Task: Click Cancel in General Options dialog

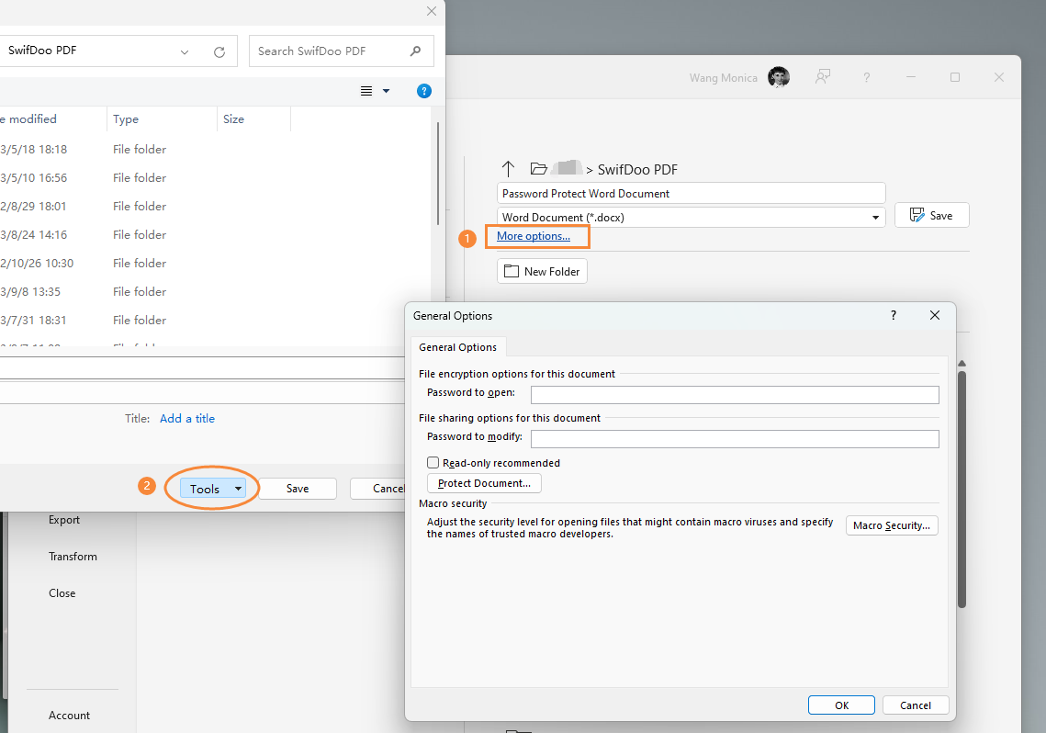Action: 916,705
